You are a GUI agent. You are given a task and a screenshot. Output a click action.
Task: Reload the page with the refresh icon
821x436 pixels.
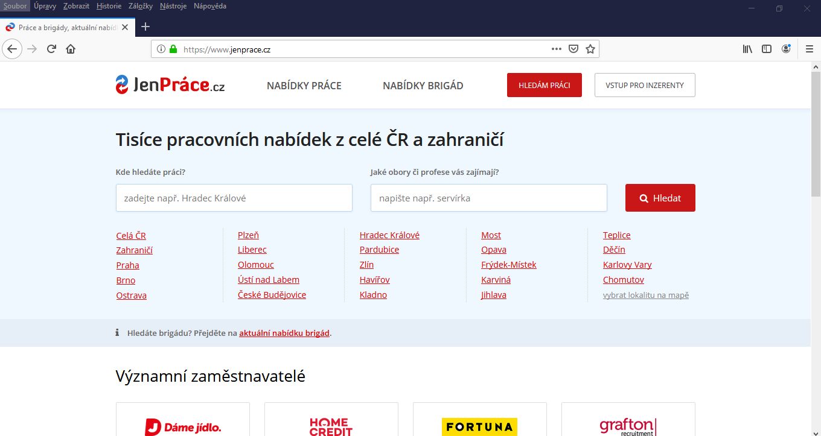(52, 49)
